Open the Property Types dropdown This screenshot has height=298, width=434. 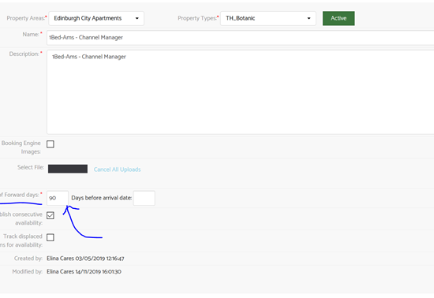(268, 18)
